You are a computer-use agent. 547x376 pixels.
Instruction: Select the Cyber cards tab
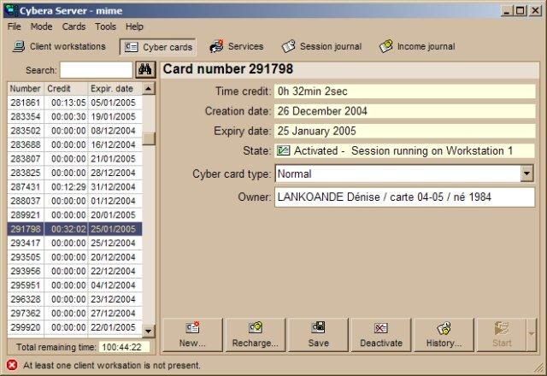pos(157,47)
